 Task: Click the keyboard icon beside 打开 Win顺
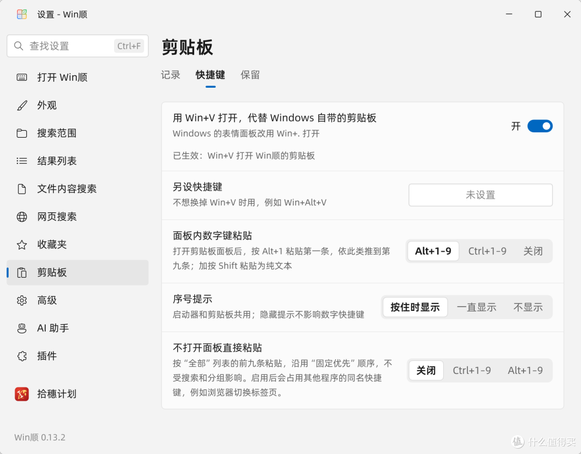[22, 77]
